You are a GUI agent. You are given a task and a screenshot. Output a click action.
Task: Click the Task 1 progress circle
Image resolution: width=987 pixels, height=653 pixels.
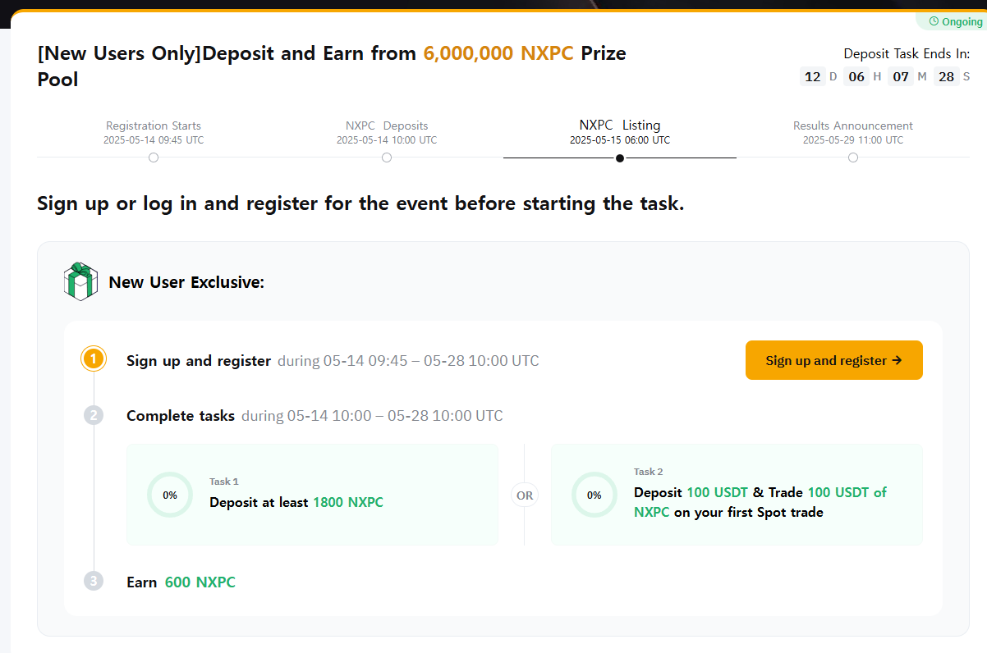coord(170,495)
